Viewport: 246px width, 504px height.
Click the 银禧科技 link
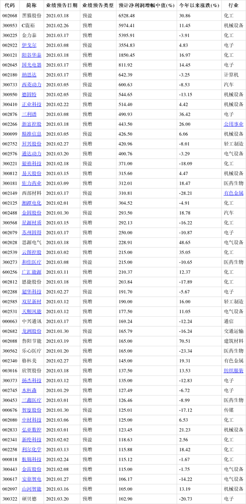[32, 164]
